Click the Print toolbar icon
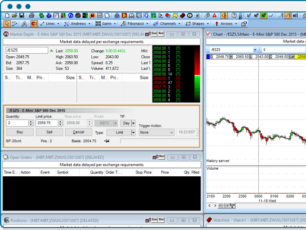This screenshot has width=306, height=230. 31,15
